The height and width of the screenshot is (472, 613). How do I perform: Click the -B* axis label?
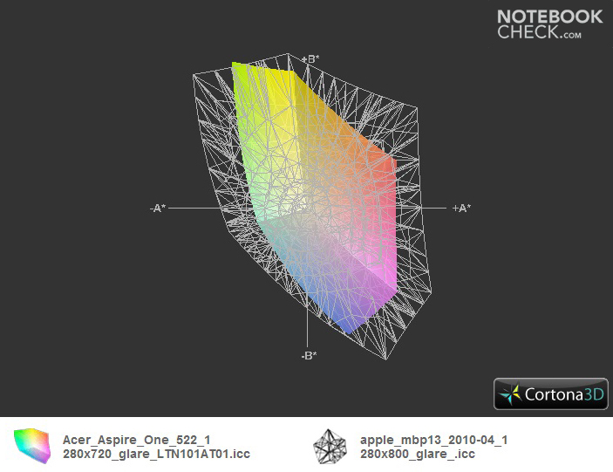pos(309,355)
